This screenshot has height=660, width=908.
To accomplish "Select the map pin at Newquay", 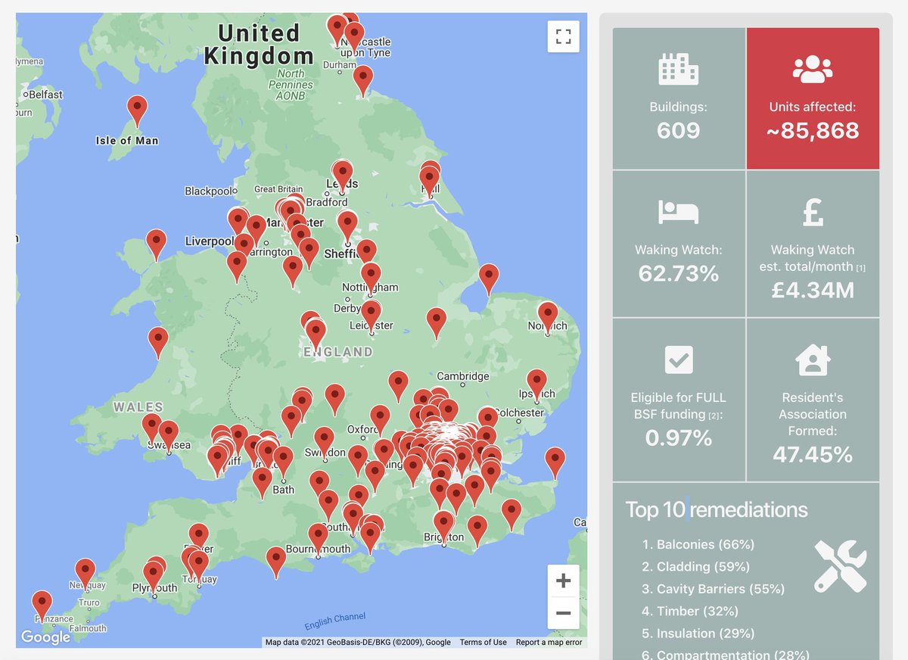I will pos(86,575).
